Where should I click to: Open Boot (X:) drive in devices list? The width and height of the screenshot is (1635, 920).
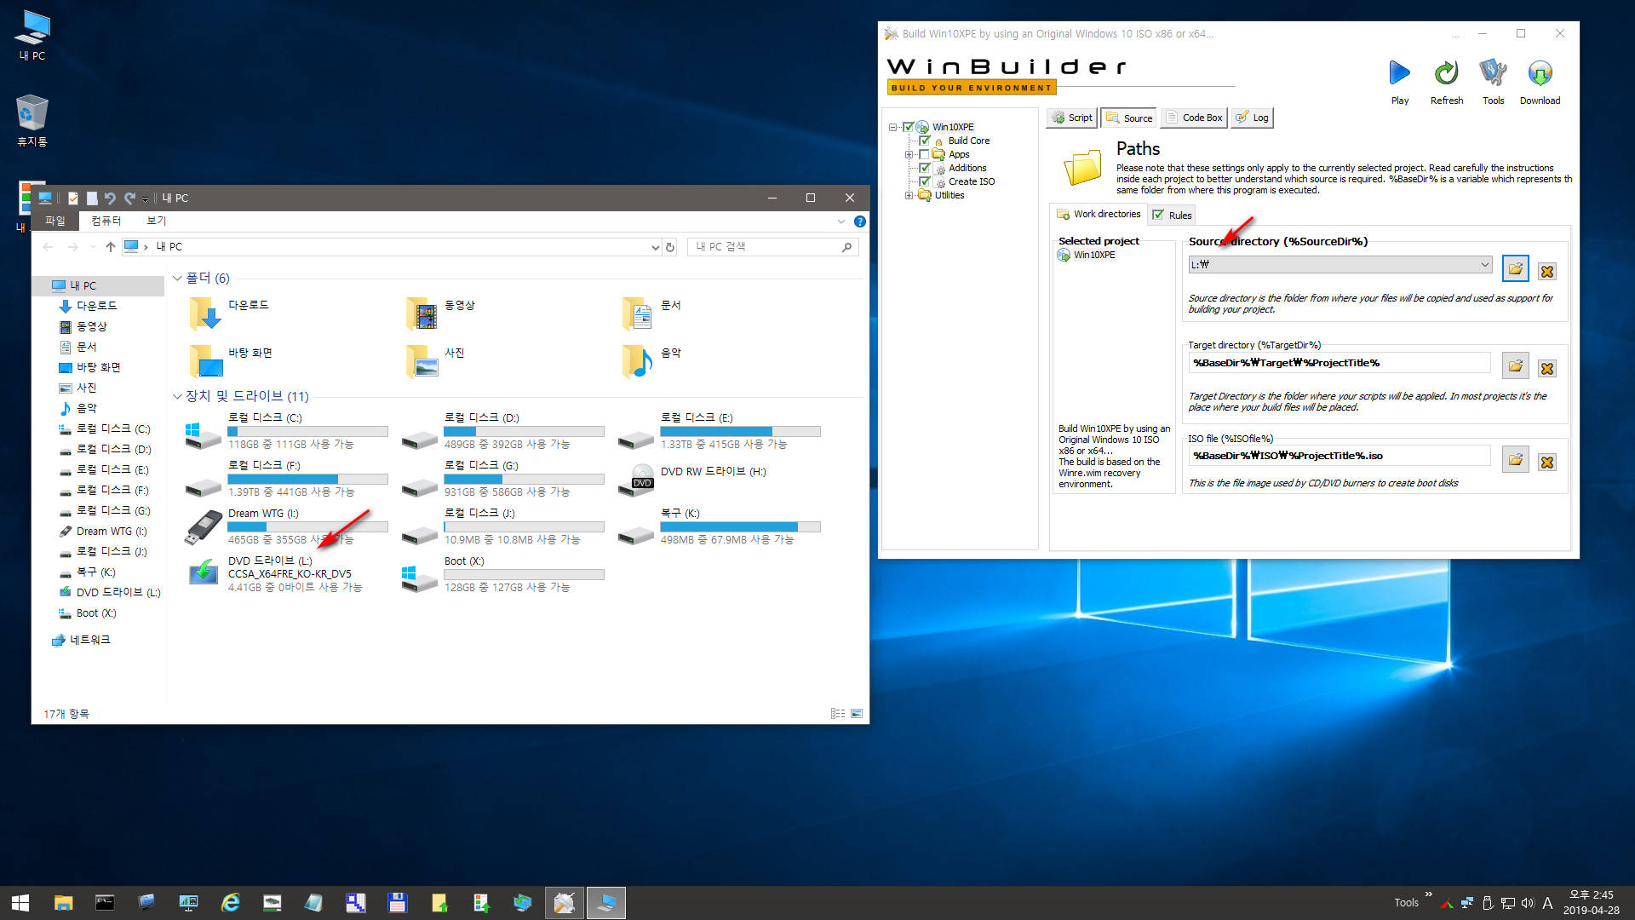502,574
